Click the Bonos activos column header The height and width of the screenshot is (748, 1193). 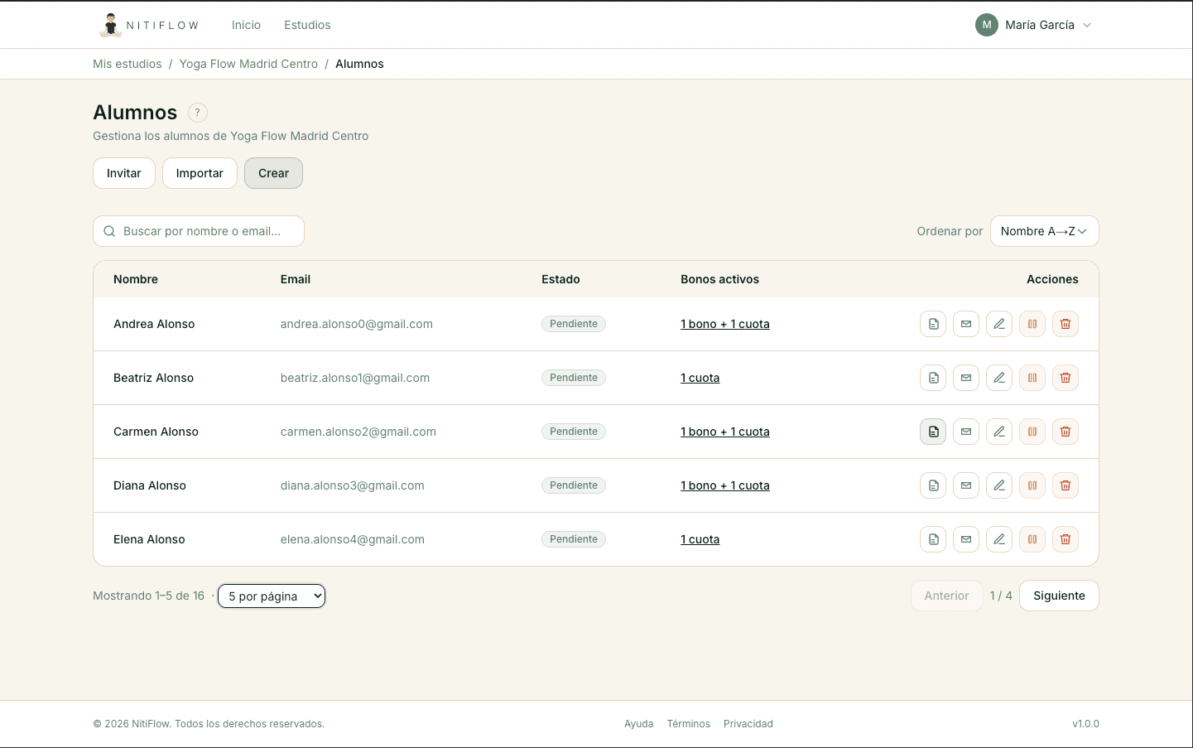[719, 279]
